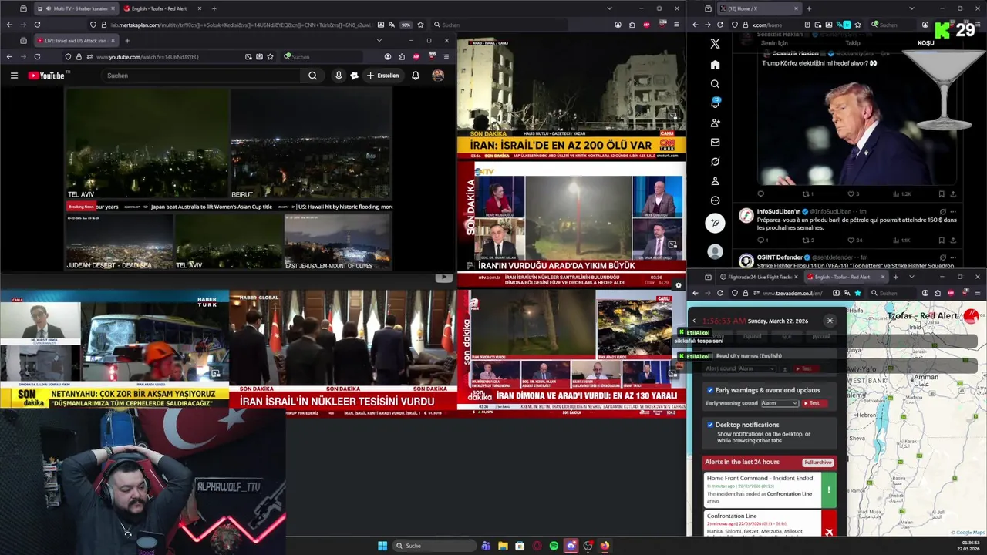Open list all tabs dropdown in Multi TV window
The width and height of the screenshot is (987, 555).
pos(609,8)
